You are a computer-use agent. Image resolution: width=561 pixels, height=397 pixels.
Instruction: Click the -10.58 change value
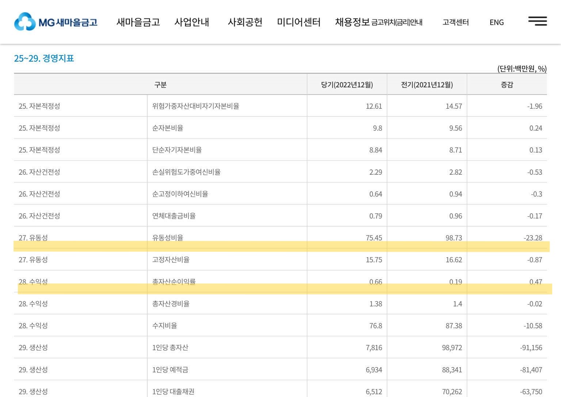pyautogui.click(x=533, y=326)
